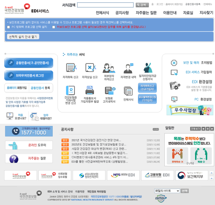The width and height of the screenshot is (215, 205).
Task: Open EDI 환경설정 folder gear icon
Action: tap(175, 85)
